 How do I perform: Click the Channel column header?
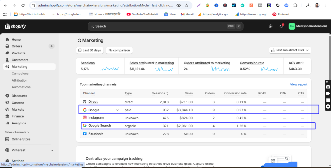[89, 93]
